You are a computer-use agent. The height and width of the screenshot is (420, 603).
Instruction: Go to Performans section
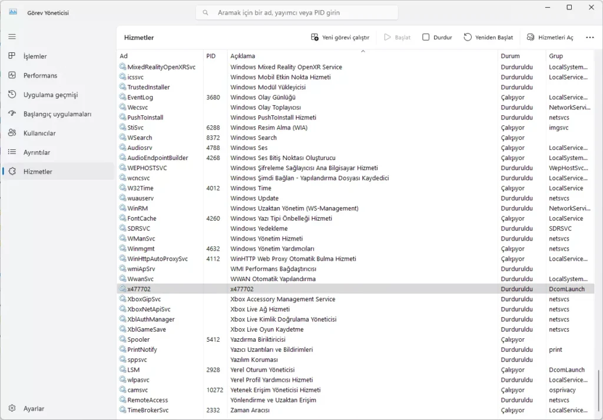pos(40,76)
